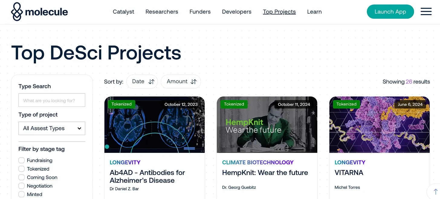Click Tokenized badge on VITARNA card
The image size is (440, 199).
point(346,104)
